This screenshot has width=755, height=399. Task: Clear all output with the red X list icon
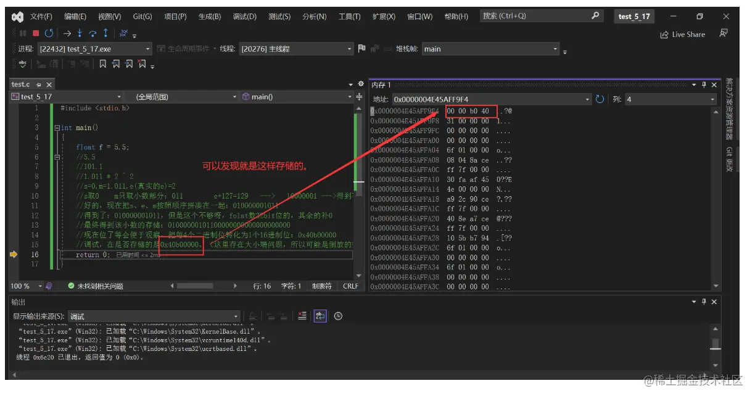[302, 316]
